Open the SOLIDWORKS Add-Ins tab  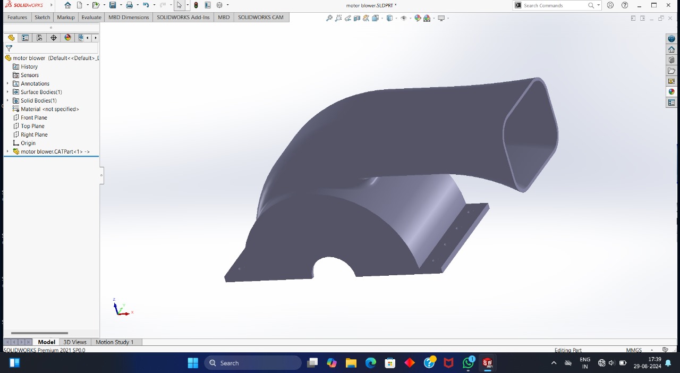(183, 17)
